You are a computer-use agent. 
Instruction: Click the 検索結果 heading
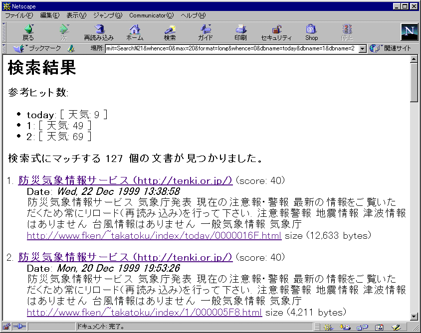pyautogui.click(x=42, y=67)
